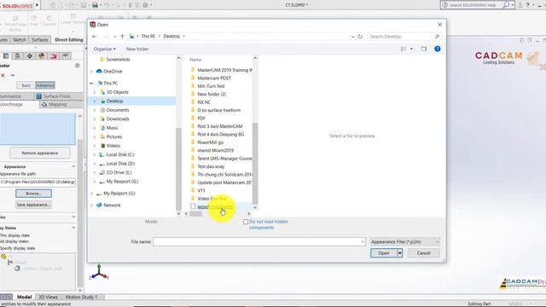
Task: Open the DisplayManager appearance sphere icon
Action: coord(42,56)
